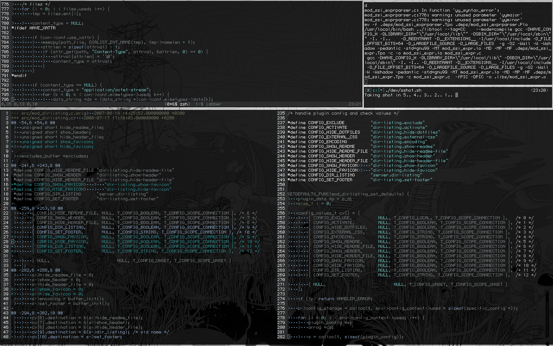Viewport: 553px width, 346px height.
Task: Click "s->encoding = buffer_init();" line
Action: [67, 299]
